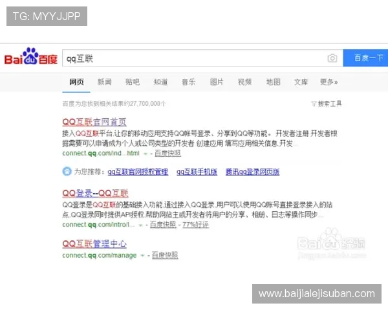This screenshot has height=310, width=388.
Task: Expand dropdown arrow beside connect.qq.com/intro/l...
Action: tap(140, 225)
